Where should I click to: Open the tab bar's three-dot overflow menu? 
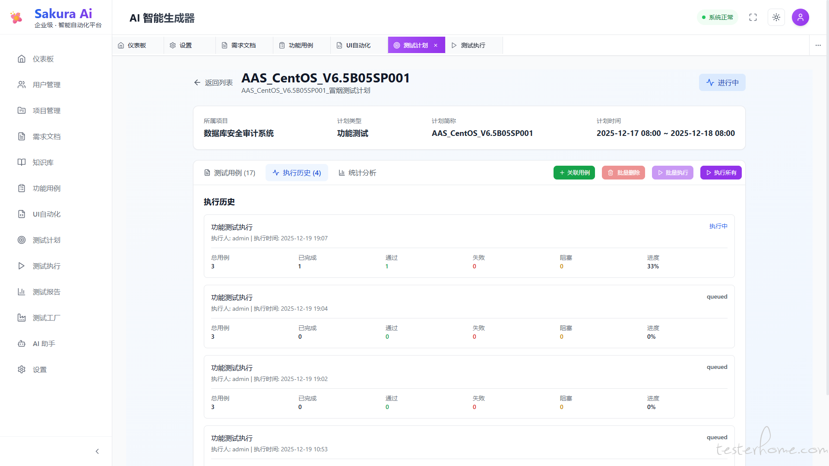pyautogui.click(x=818, y=45)
